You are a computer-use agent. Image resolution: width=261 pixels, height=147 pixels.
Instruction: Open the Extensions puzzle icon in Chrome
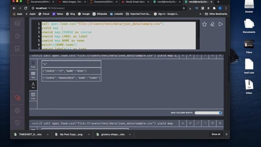[214, 8]
